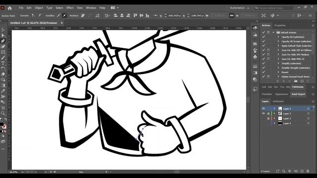Click the Fill color swatch

[x=1, y=124]
